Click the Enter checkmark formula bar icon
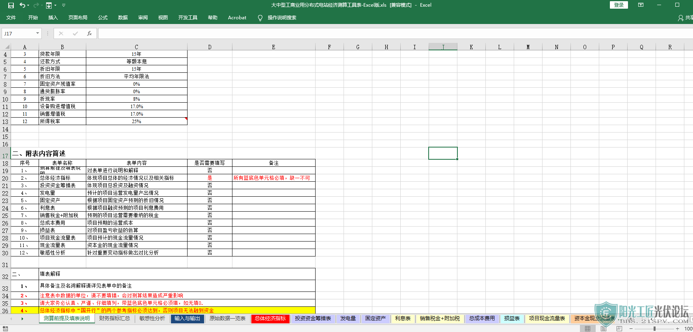This screenshot has height=332, width=693. point(75,33)
